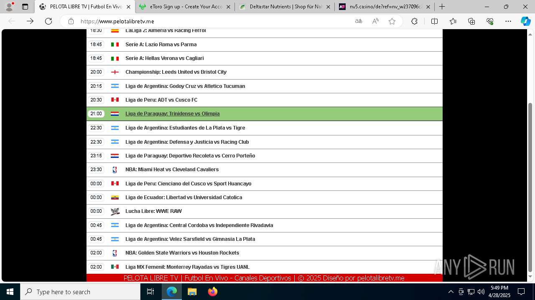
Task: Open Estudiantes de La Plata vs Tigre
Action: click(x=185, y=128)
